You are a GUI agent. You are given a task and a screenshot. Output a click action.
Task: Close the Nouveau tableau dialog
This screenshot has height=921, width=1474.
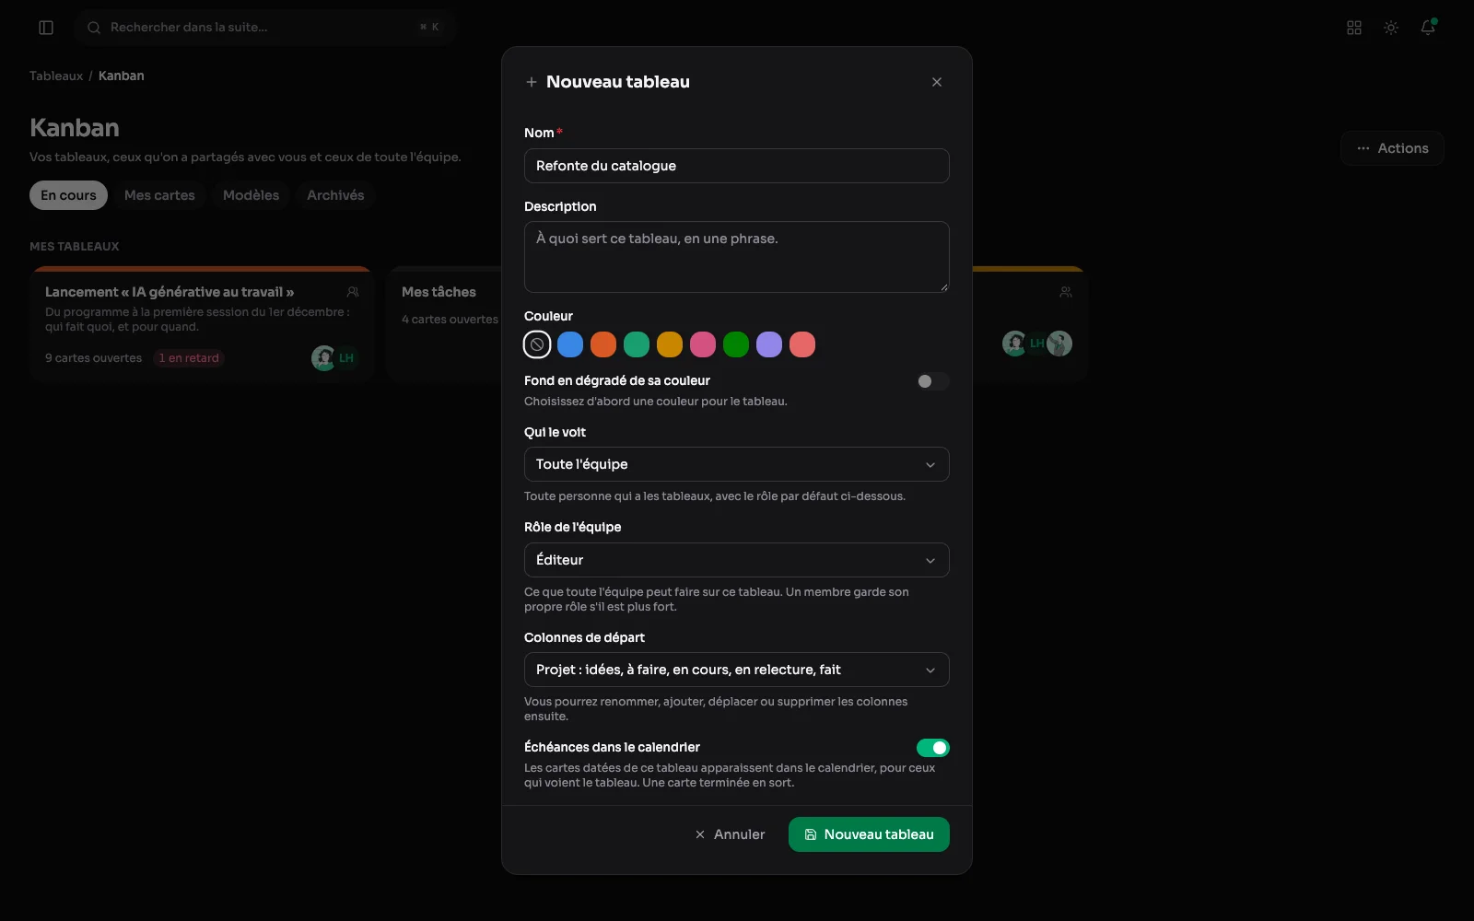coord(937,82)
